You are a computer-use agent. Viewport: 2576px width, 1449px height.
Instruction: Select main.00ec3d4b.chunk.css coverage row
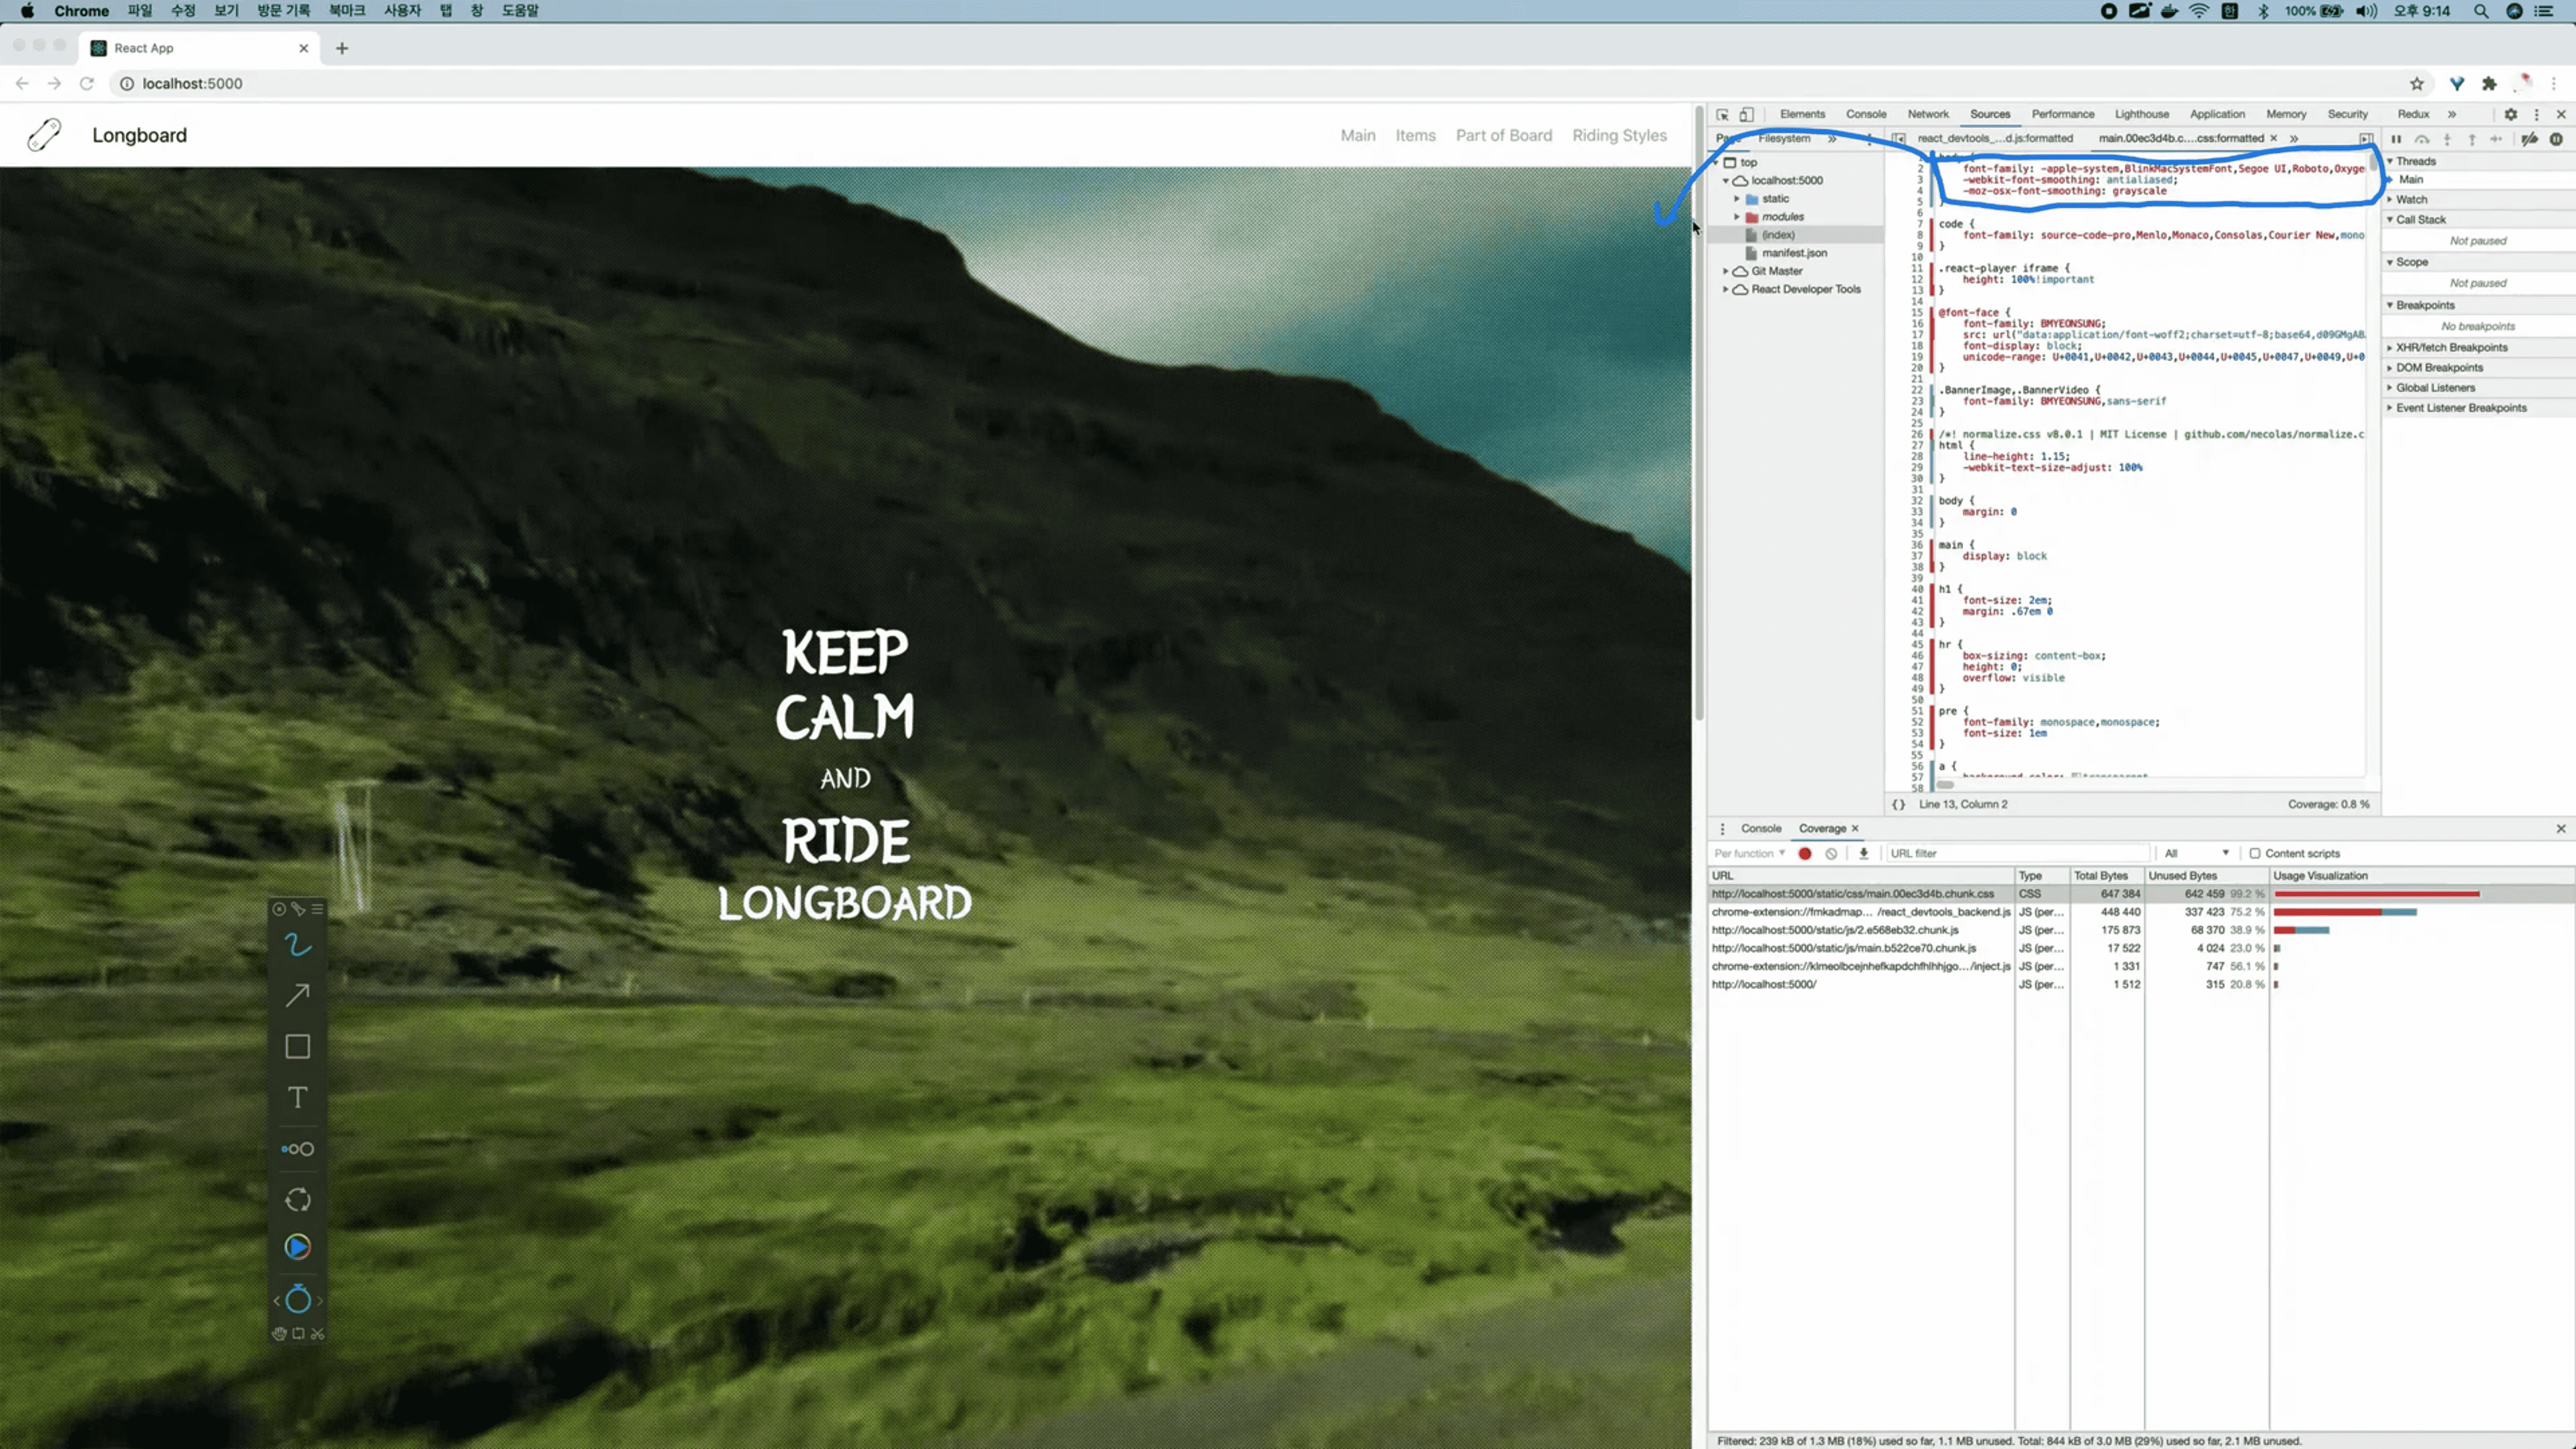pyautogui.click(x=1852, y=894)
